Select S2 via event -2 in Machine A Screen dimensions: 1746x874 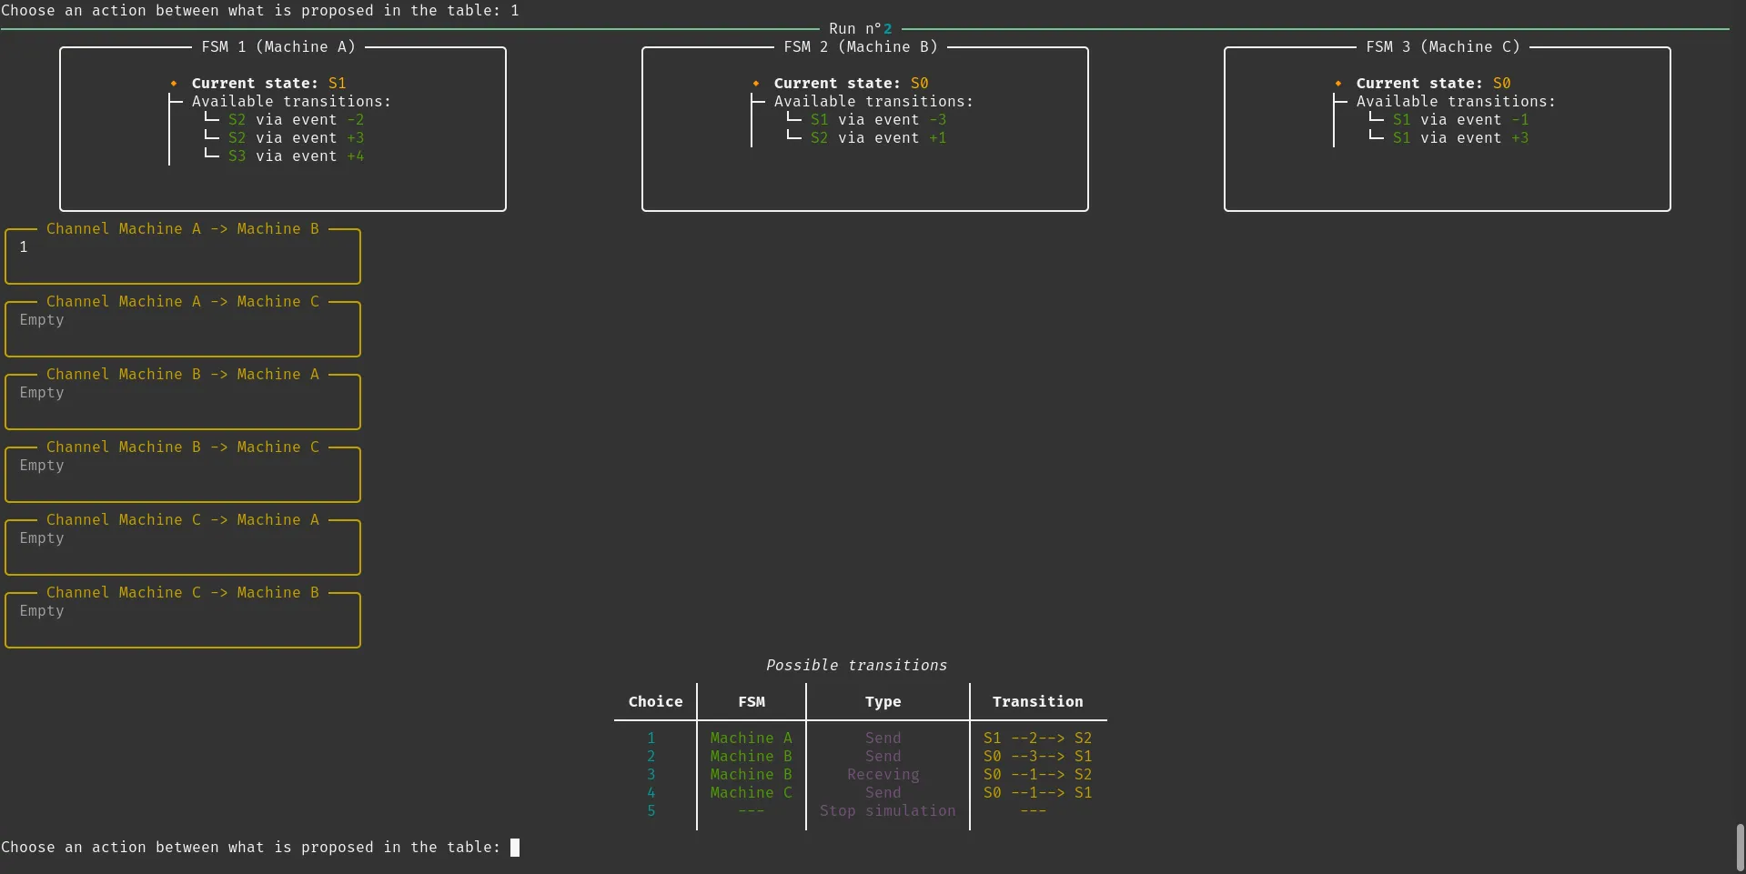point(296,120)
